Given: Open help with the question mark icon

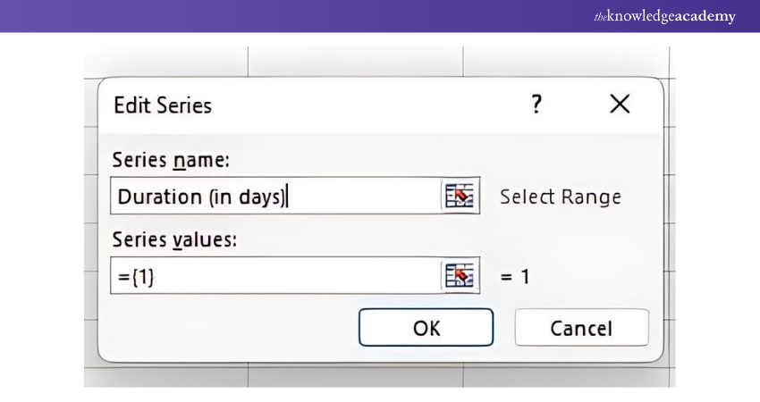Looking at the screenshot, I should pyautogui.click(x=536, y=105).
